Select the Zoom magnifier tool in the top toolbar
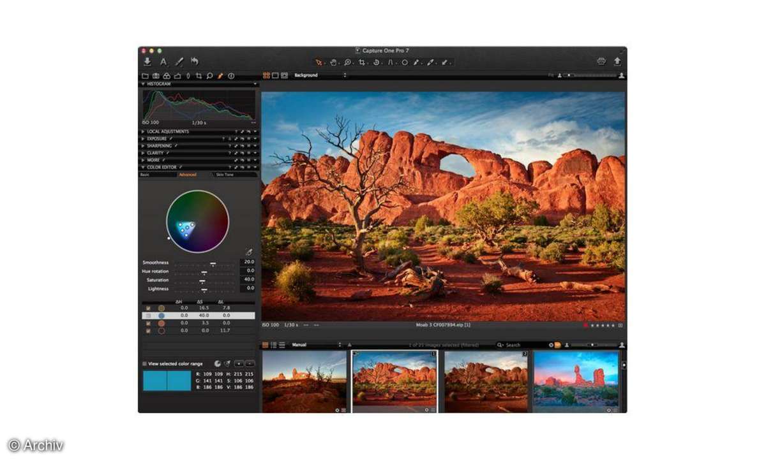Viewport: 766px width, 459px height. click(x=348, y=62)
